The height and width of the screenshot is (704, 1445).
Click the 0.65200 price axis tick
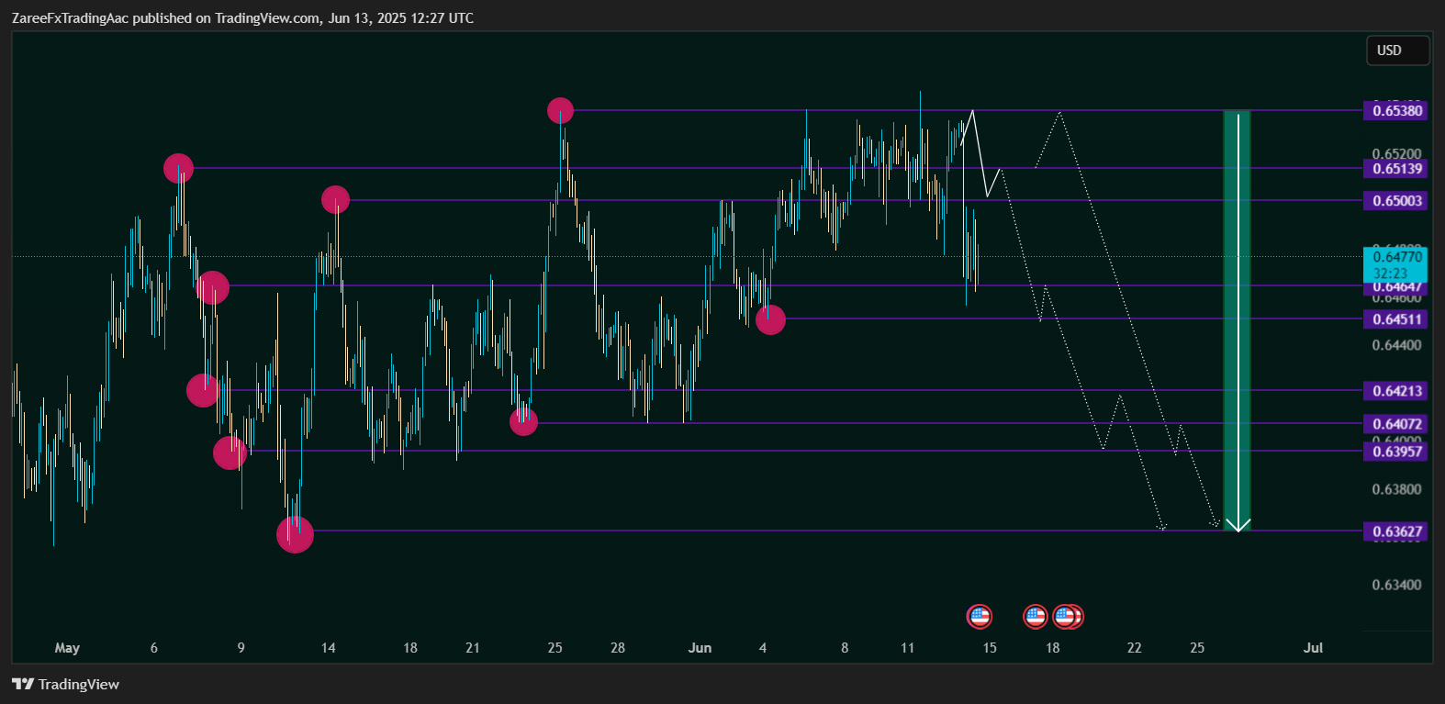[1396, 153]
